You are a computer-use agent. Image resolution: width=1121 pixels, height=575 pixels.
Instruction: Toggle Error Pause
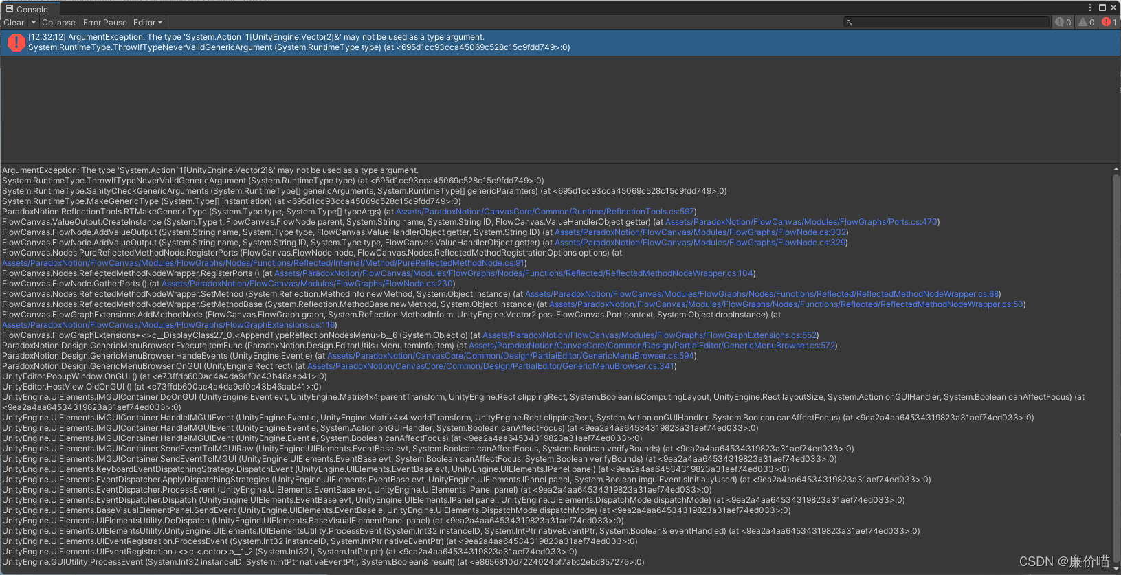(x=105, y=23)
